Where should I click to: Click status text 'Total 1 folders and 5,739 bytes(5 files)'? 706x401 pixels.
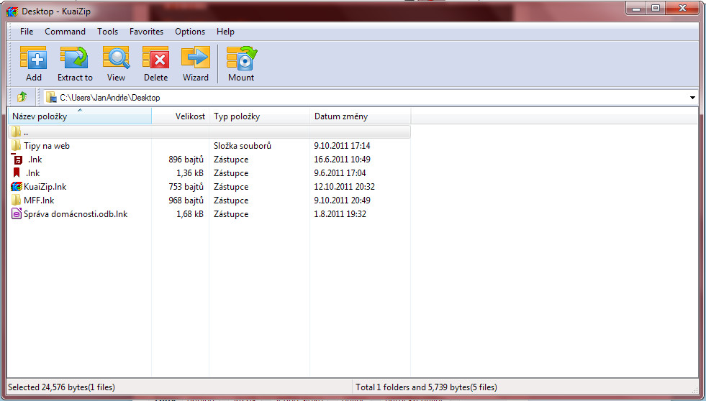(x=426, y=387)
